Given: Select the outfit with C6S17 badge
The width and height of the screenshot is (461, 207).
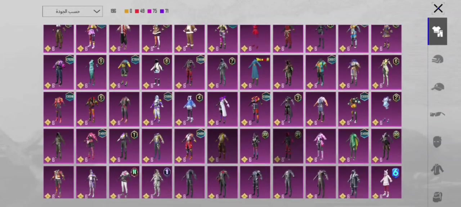Looking at the screenshot, I should click(x=321, y=72).
